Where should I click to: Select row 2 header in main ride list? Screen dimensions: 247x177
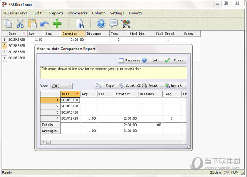[5, 46]
